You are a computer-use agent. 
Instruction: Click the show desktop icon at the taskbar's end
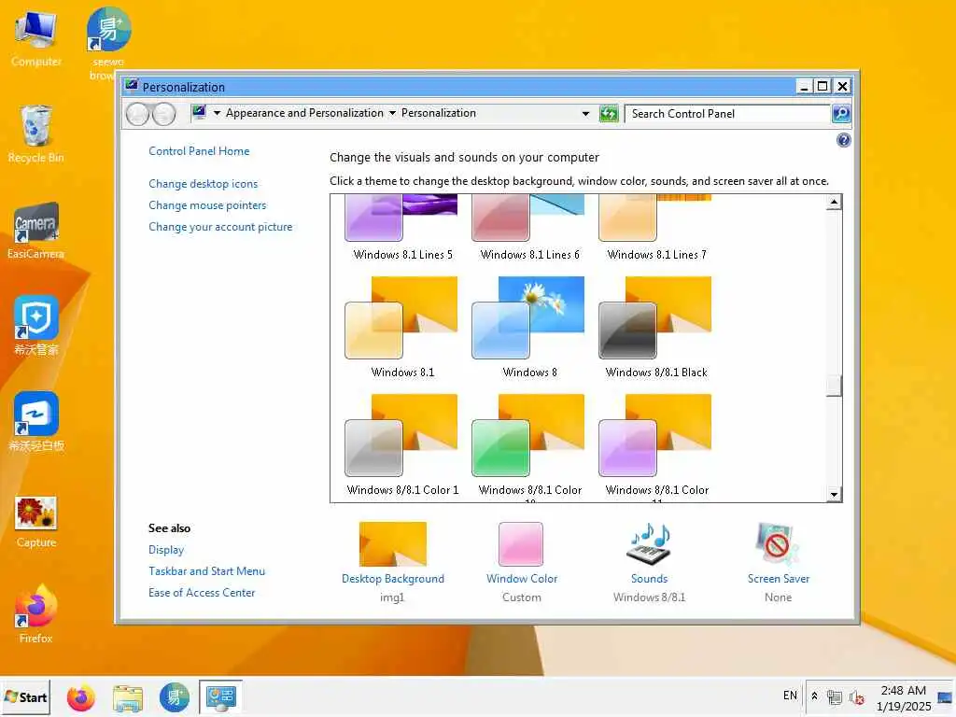pos(945,696)
